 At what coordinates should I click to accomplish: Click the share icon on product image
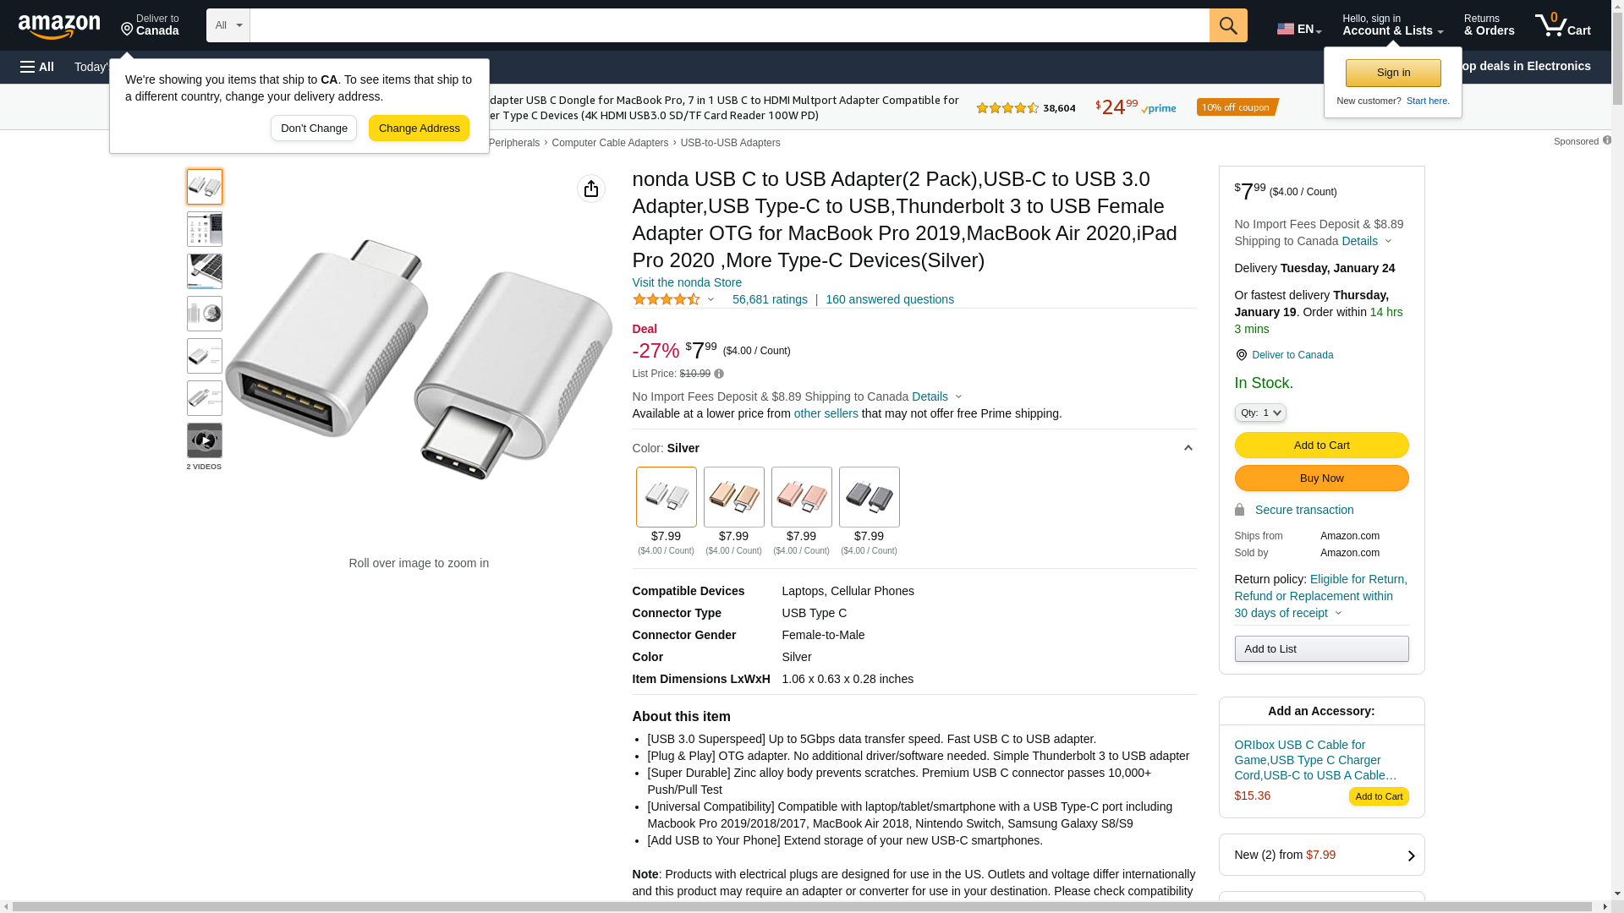click(x=591, y=189)
